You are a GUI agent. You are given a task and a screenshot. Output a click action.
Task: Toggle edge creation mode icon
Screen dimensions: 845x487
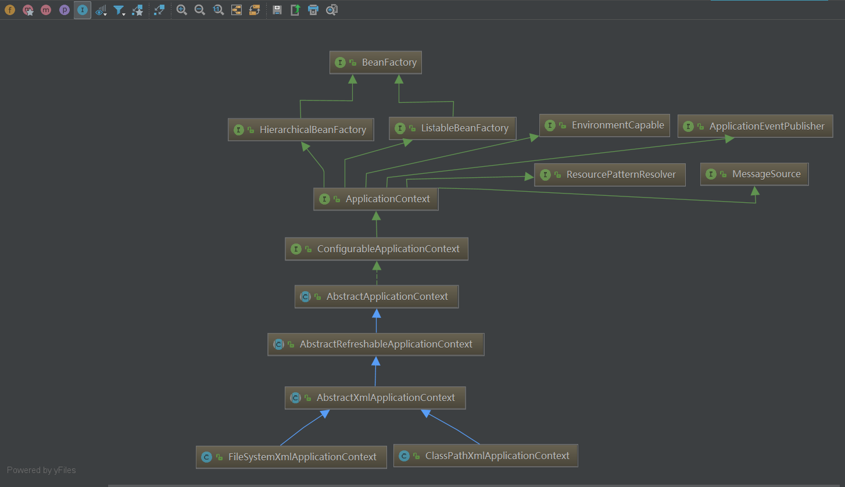(159, 10)
